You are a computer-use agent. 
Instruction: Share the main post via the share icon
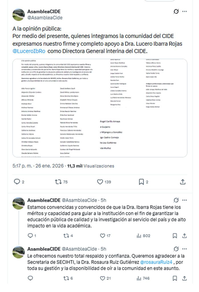183,182
